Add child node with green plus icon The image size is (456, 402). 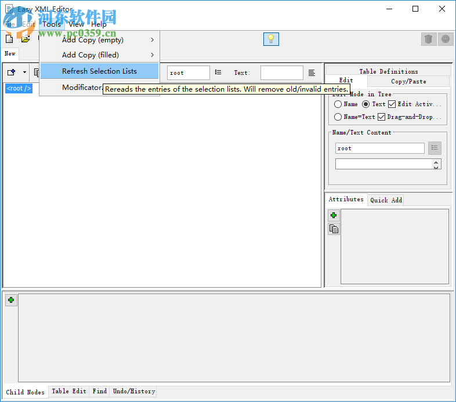[x=11, y=300]
